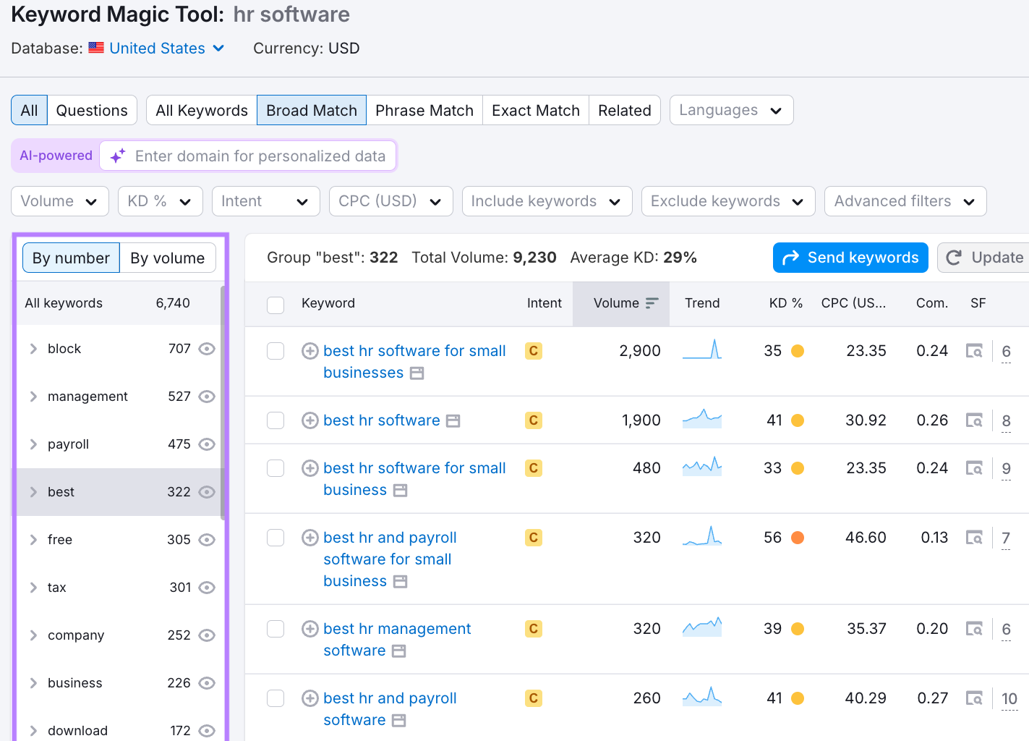Click the Commercial intent badge on top keyword
Image resolution: width=1029 pixels, height=741 pixels.
pyautogui.click(x=533, y=350)
